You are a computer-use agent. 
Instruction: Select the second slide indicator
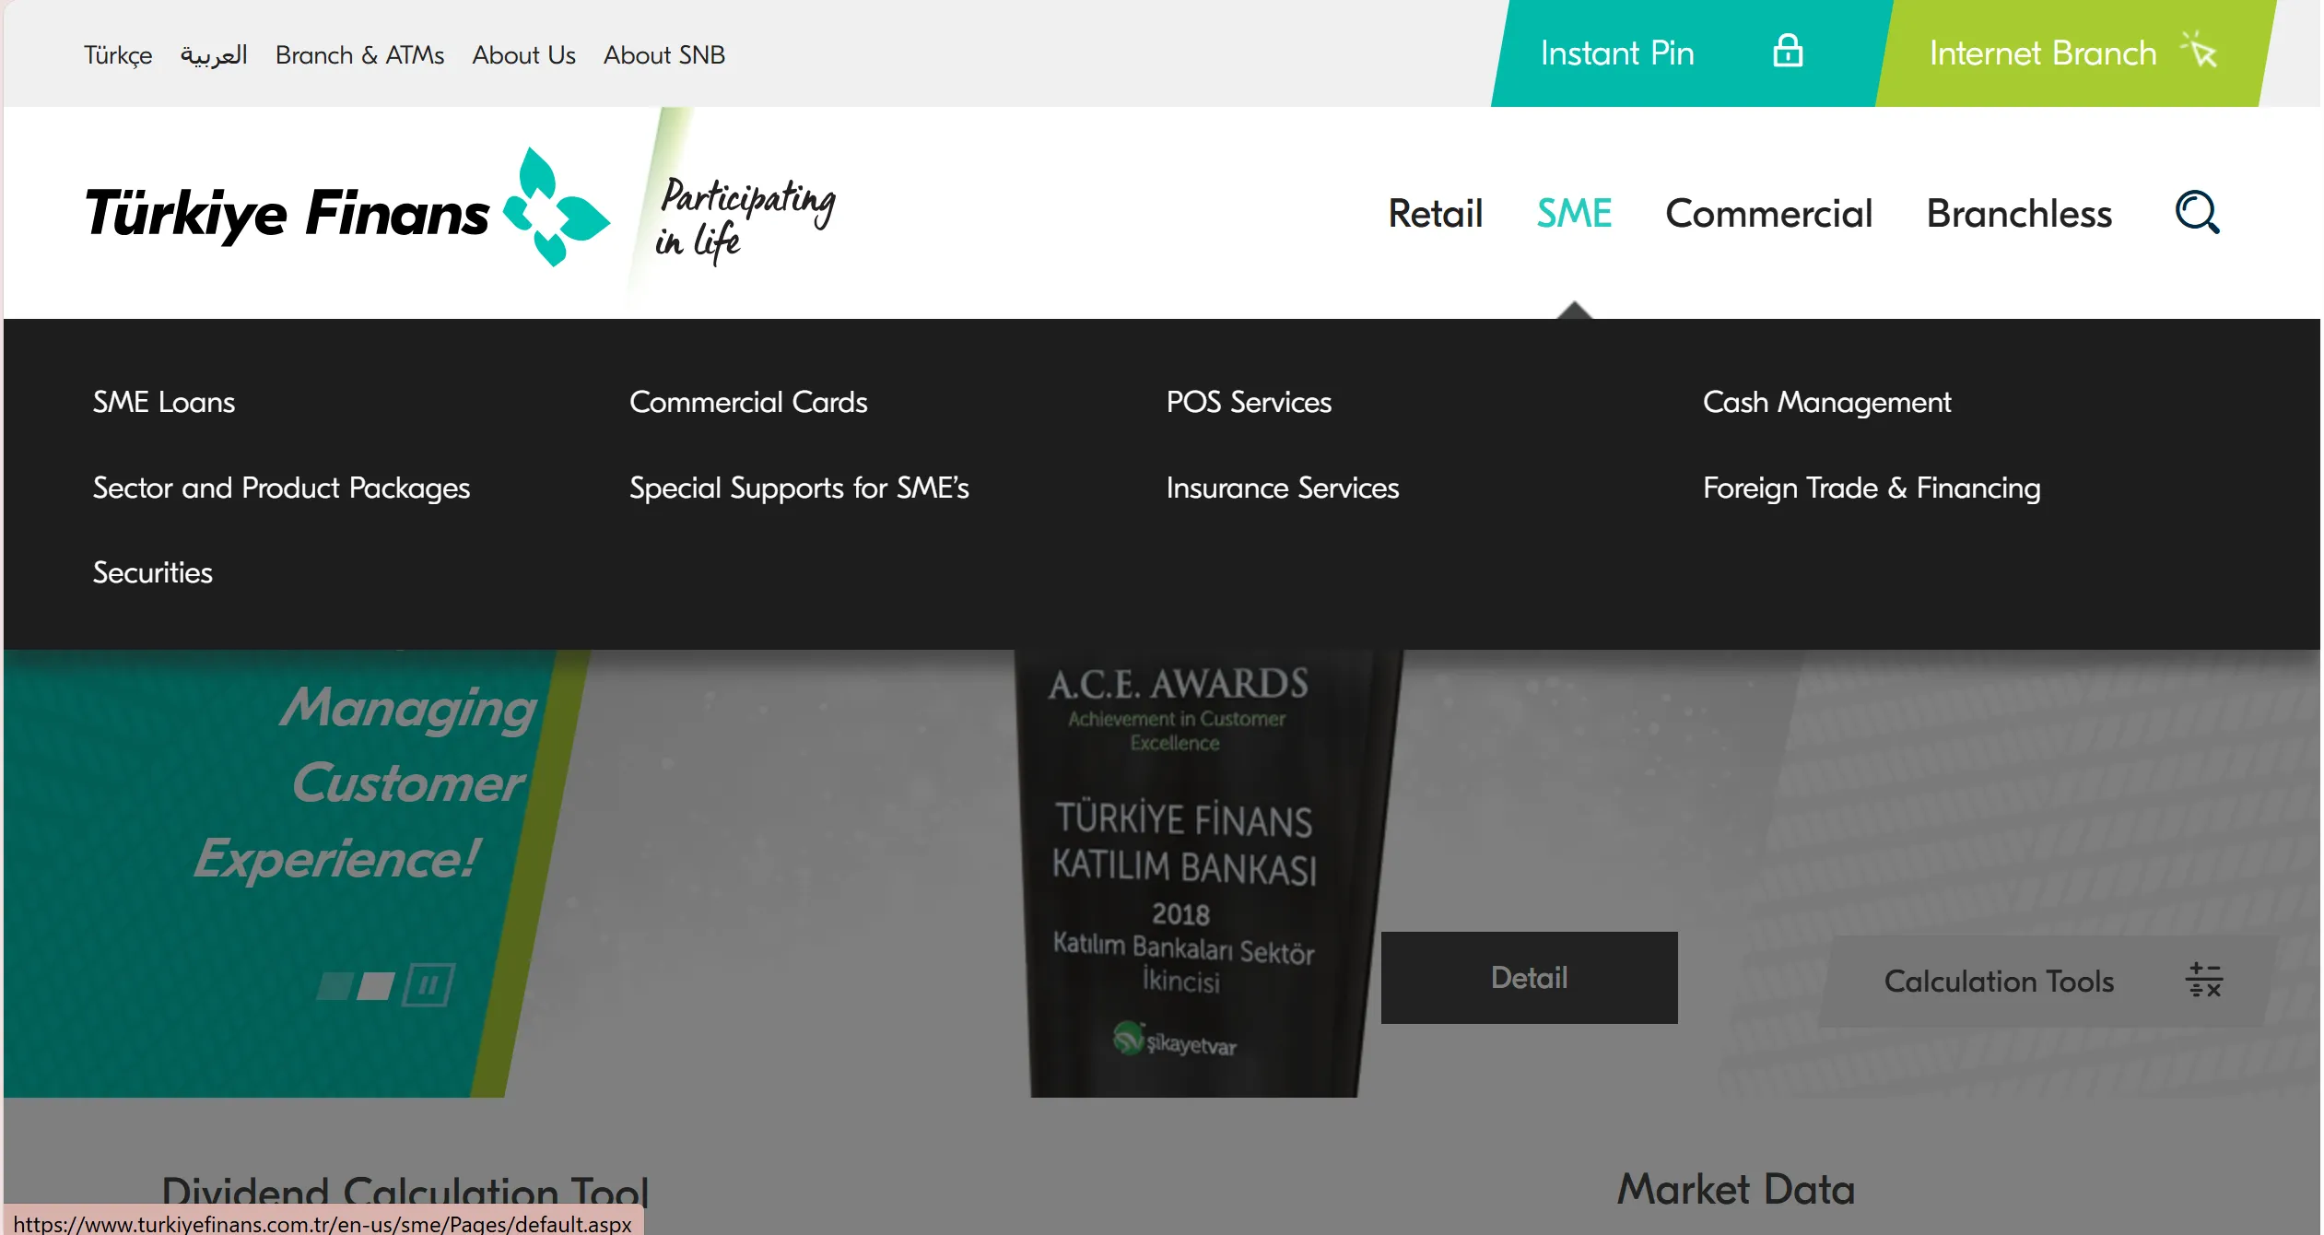(375, 986)
